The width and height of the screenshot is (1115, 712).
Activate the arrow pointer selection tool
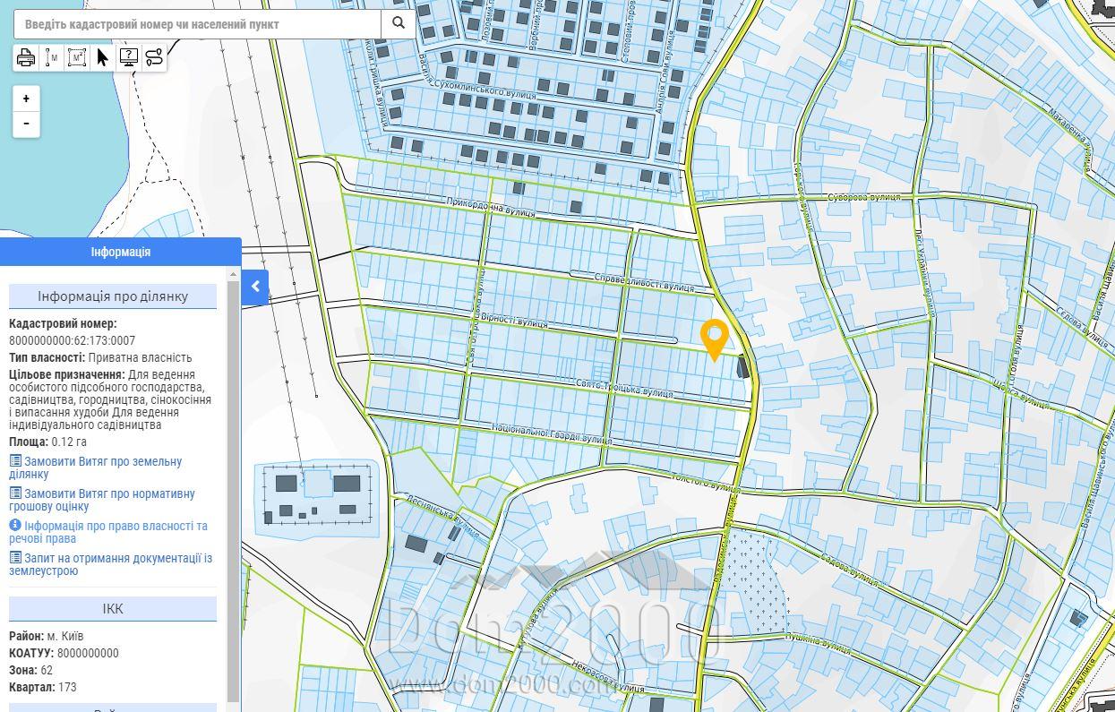(x=103, y=58)
